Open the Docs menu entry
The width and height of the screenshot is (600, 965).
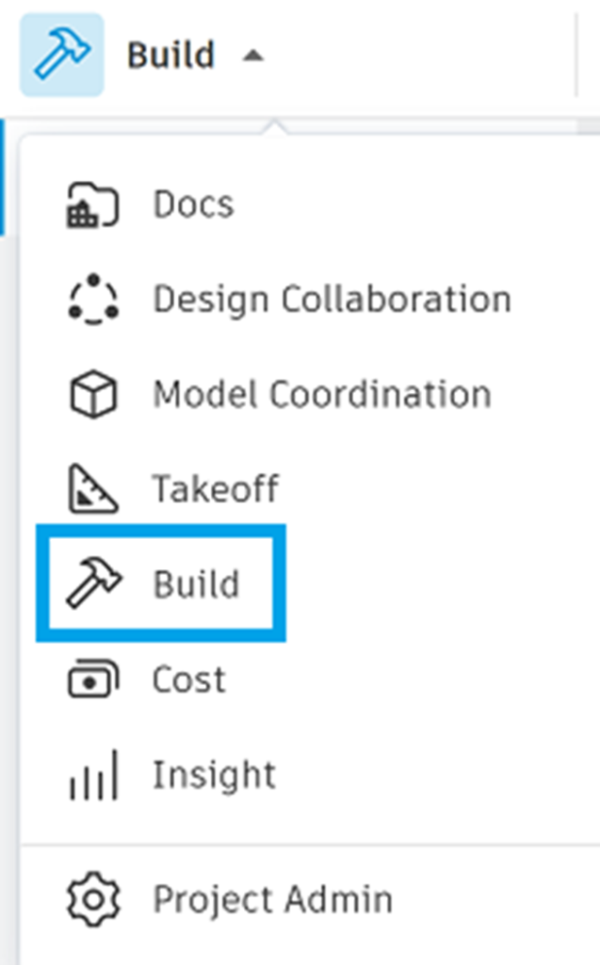click(x=193, y=204)
